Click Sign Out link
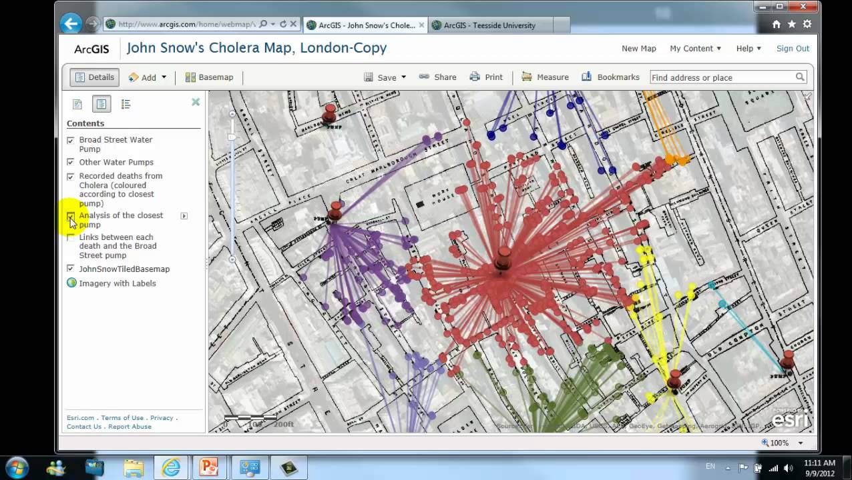The height and width of the screenshot is (480, 852). (x=793, y=49)
